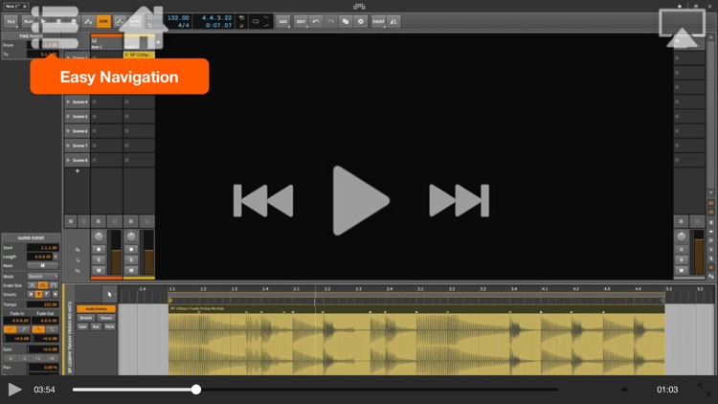The width and height of the screenshot is (718, 404).
Task: Open the EVENT menu
Action: pyautogui.click(x=378, y=21)
